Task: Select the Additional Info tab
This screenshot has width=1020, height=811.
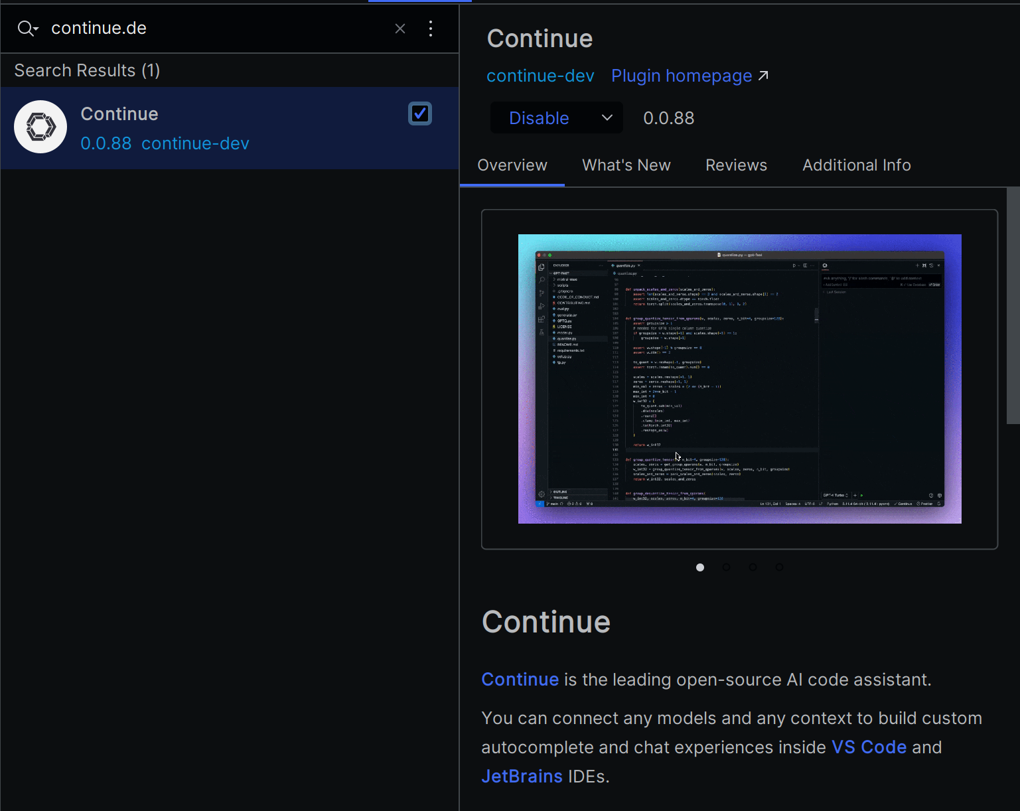Action: pos(856,165)
